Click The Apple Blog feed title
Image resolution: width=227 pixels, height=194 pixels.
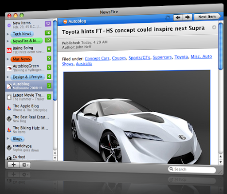[26, 106]
